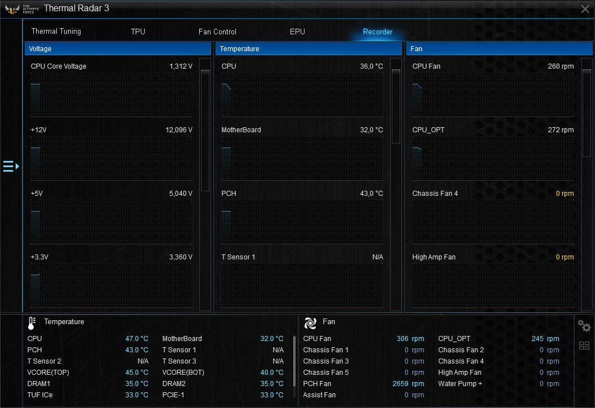
Task: Click the CPU Core Voltage graph
Action: [x=111, y=95]
